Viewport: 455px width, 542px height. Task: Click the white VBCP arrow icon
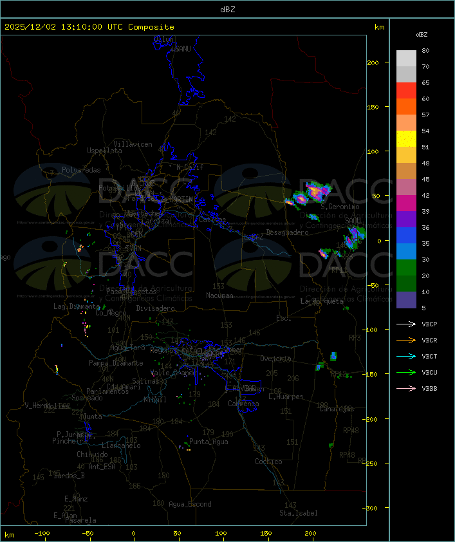click(x=406, y=324)
